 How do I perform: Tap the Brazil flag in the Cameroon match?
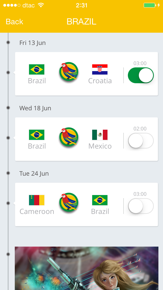[100, 200]
